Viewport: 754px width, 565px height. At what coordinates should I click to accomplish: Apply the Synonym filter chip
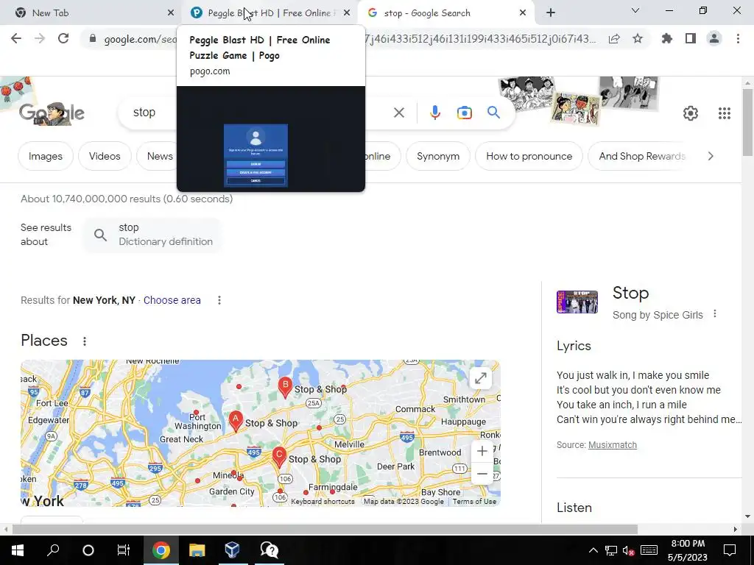tap(438, 156)
